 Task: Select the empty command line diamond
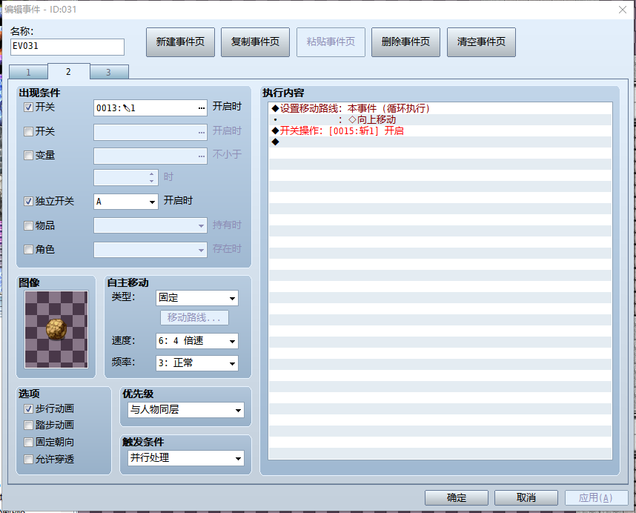click(440, 142)
